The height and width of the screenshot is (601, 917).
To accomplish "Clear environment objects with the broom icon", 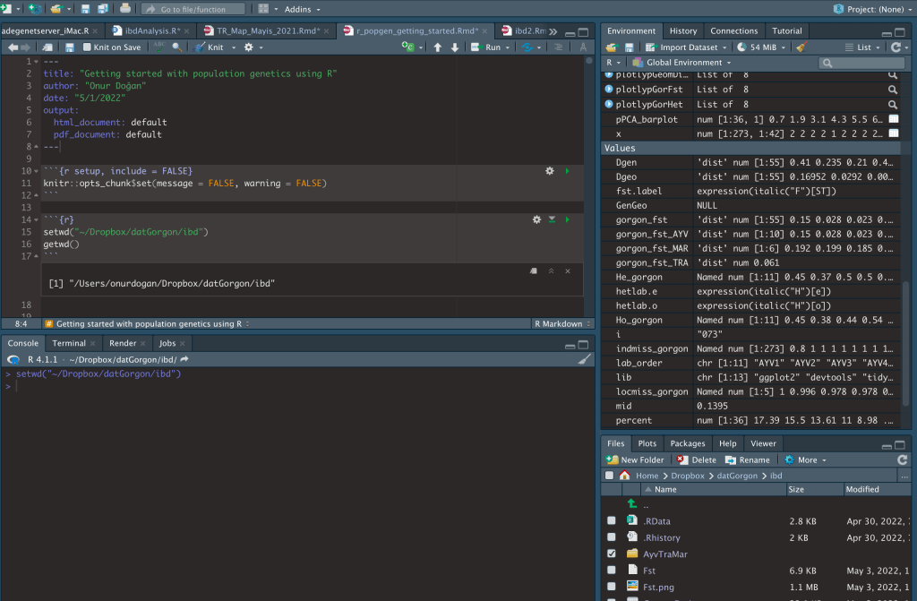I will click(x=801, y=47).
